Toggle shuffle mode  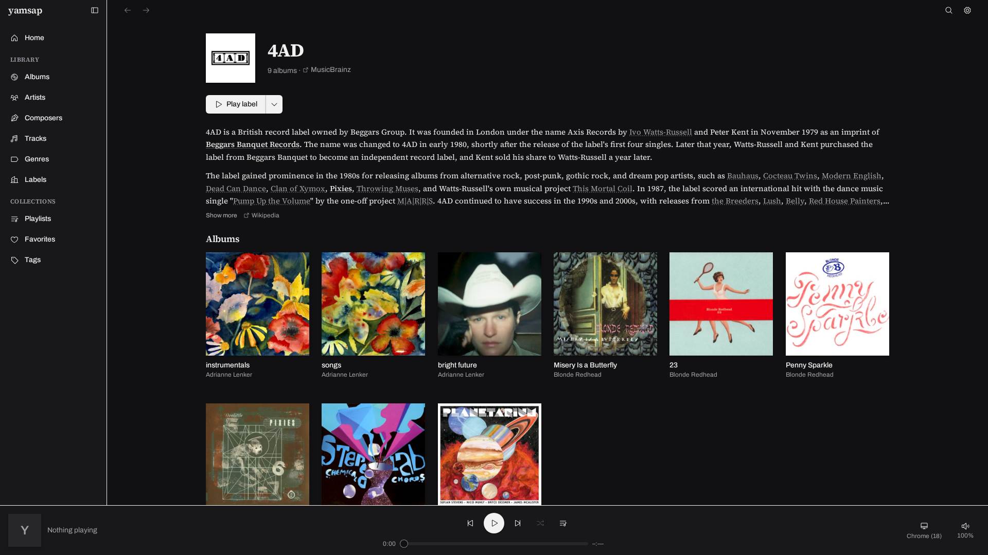tap(540, 523)
